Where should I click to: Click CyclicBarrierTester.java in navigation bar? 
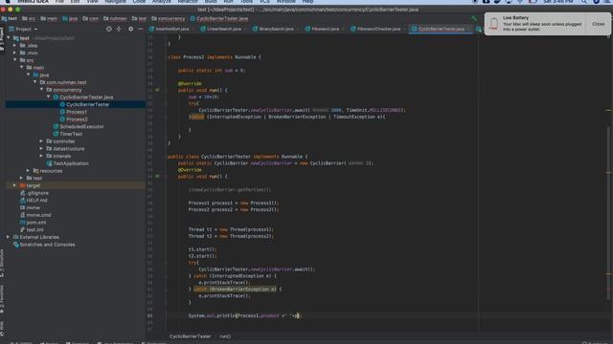pyautogui.click(x=219, y=19)
